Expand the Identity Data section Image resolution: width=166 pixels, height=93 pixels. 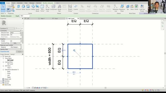tap(21, 49)
